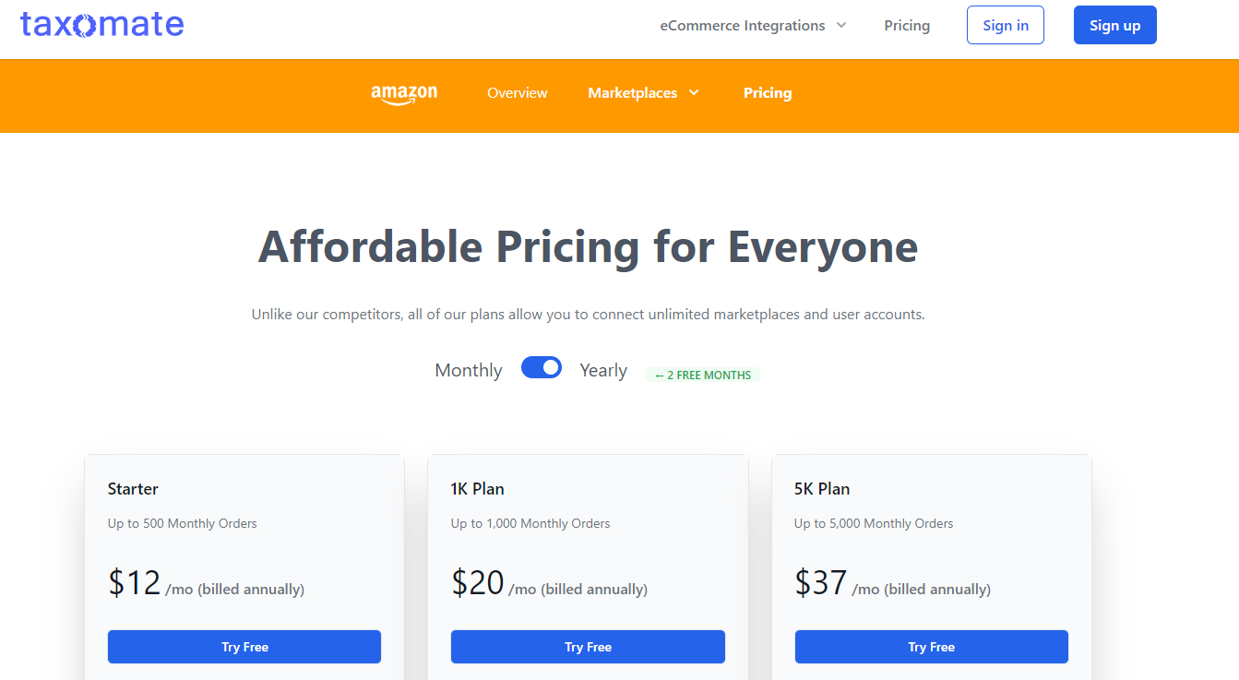The height and width of the screenshot is (680, 1239).
Task: Open Pricing in top navigation
Action: pos(907,26)
